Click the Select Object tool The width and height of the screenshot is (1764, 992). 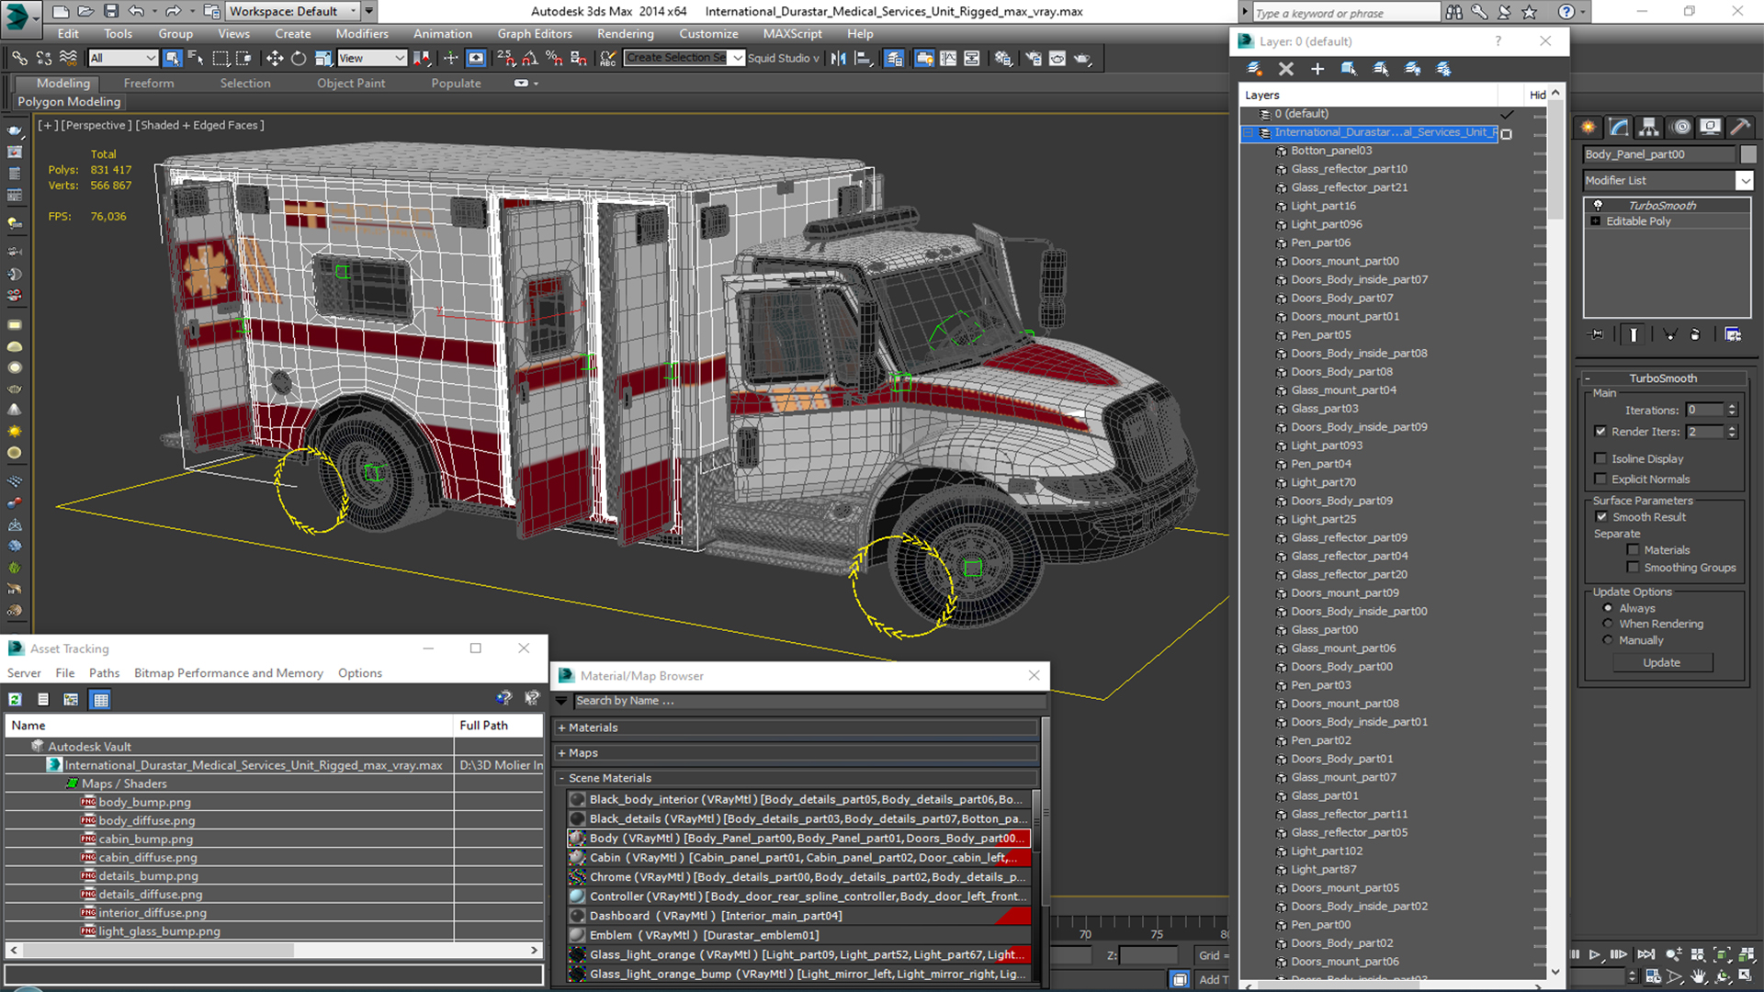(x=172, y=58)
